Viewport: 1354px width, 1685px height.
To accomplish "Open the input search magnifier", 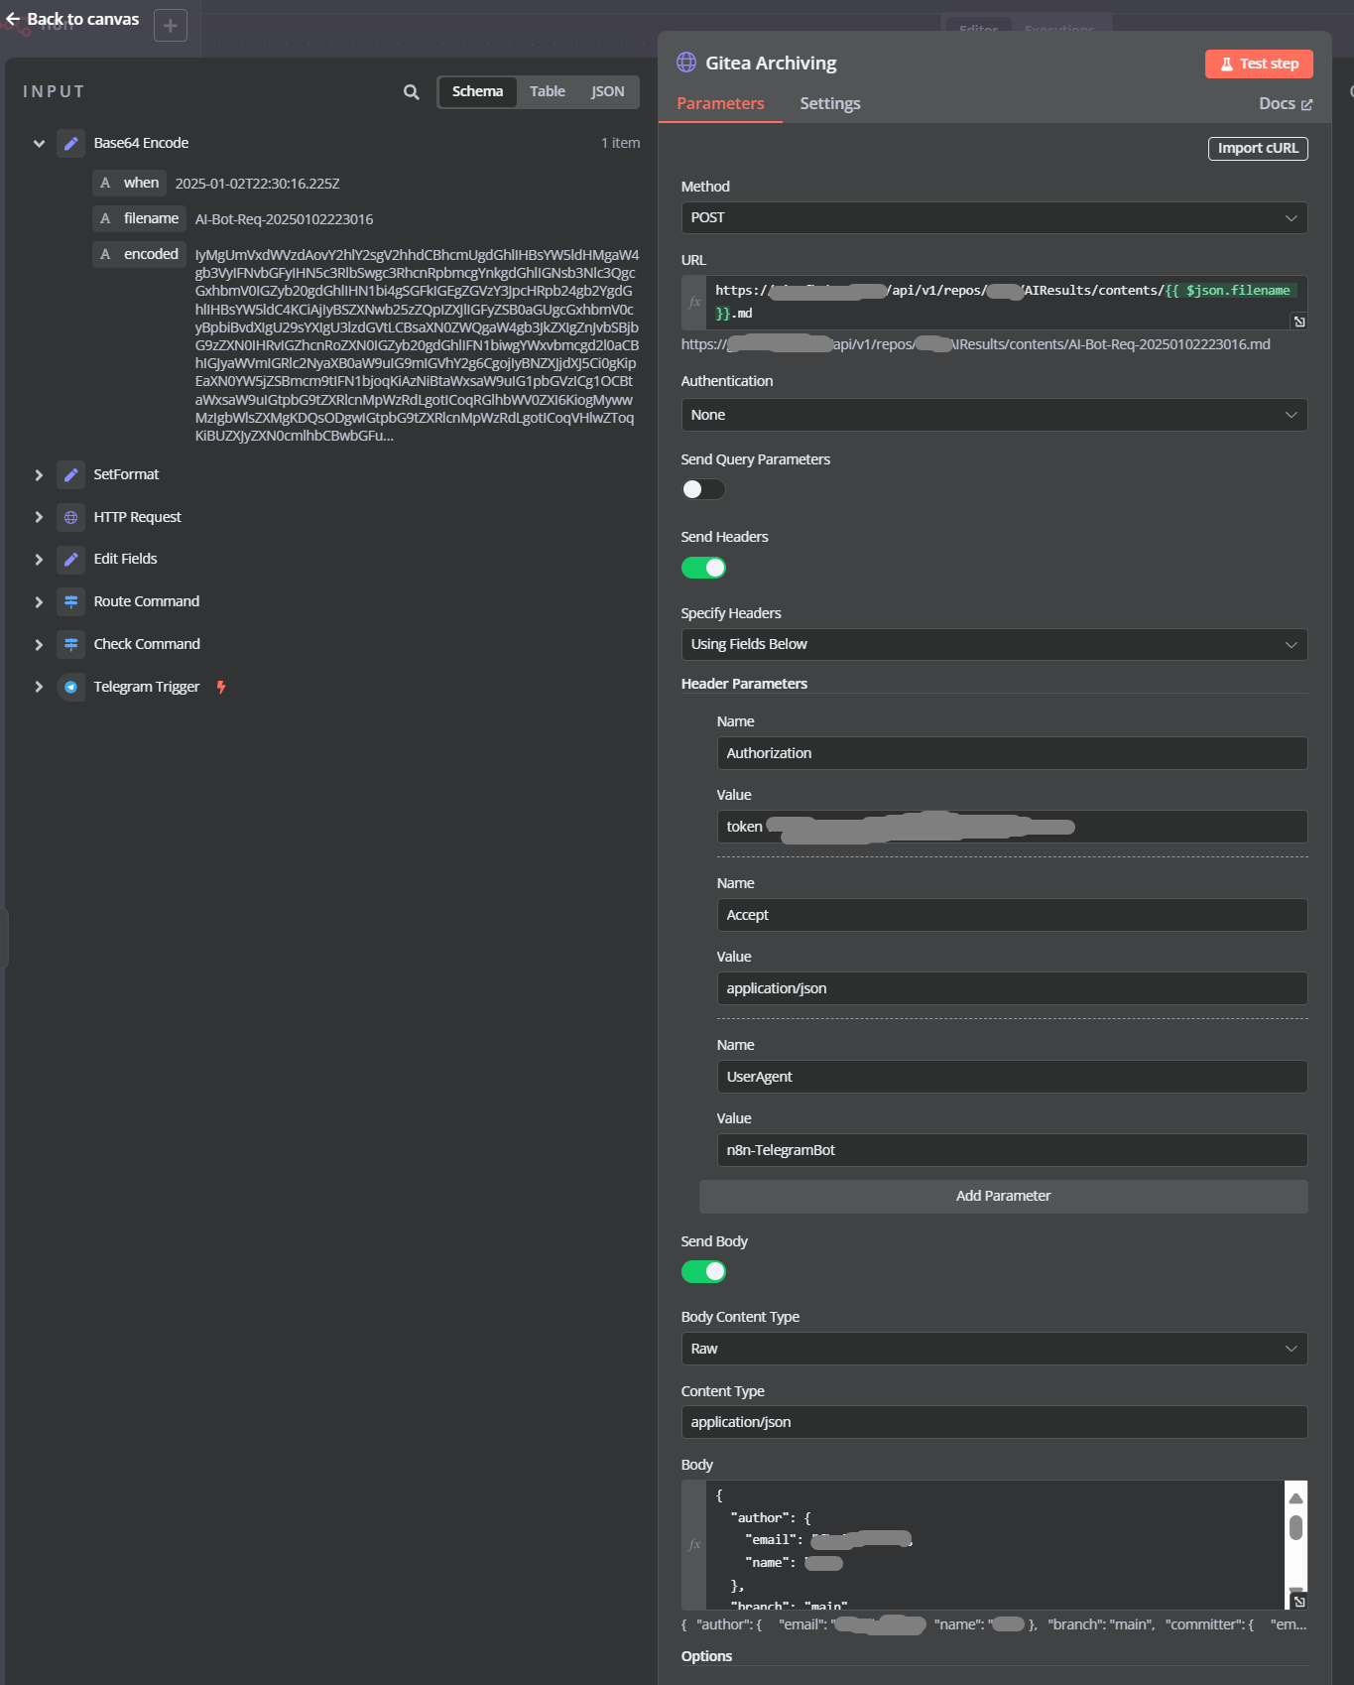I will click(x=412, y=92).
